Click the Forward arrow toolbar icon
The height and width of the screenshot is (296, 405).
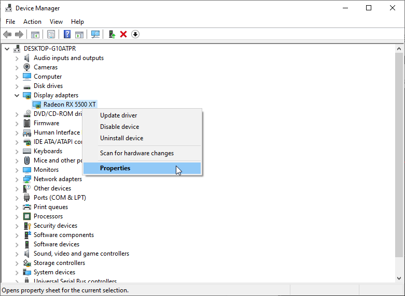19,34
